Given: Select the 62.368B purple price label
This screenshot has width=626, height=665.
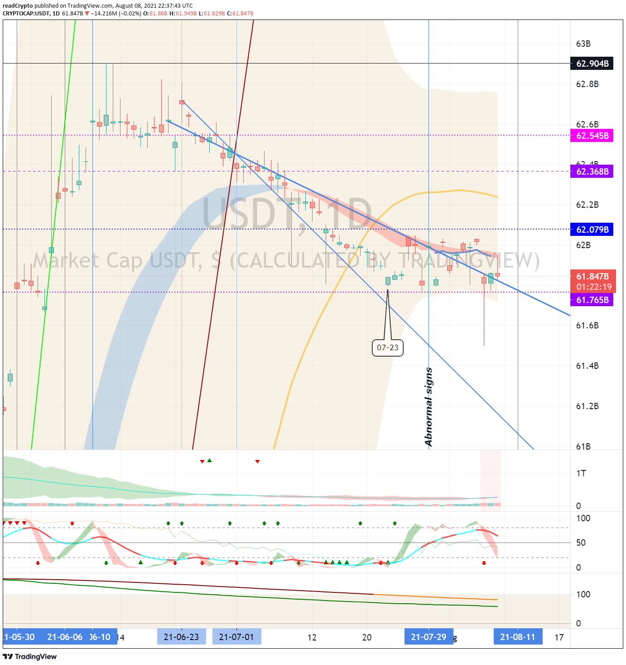Looking at the screenshot, I should click(592, 171).
